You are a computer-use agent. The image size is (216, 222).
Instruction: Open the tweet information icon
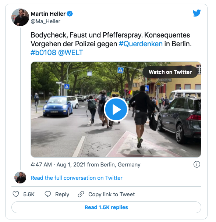[x=197, y=164]
